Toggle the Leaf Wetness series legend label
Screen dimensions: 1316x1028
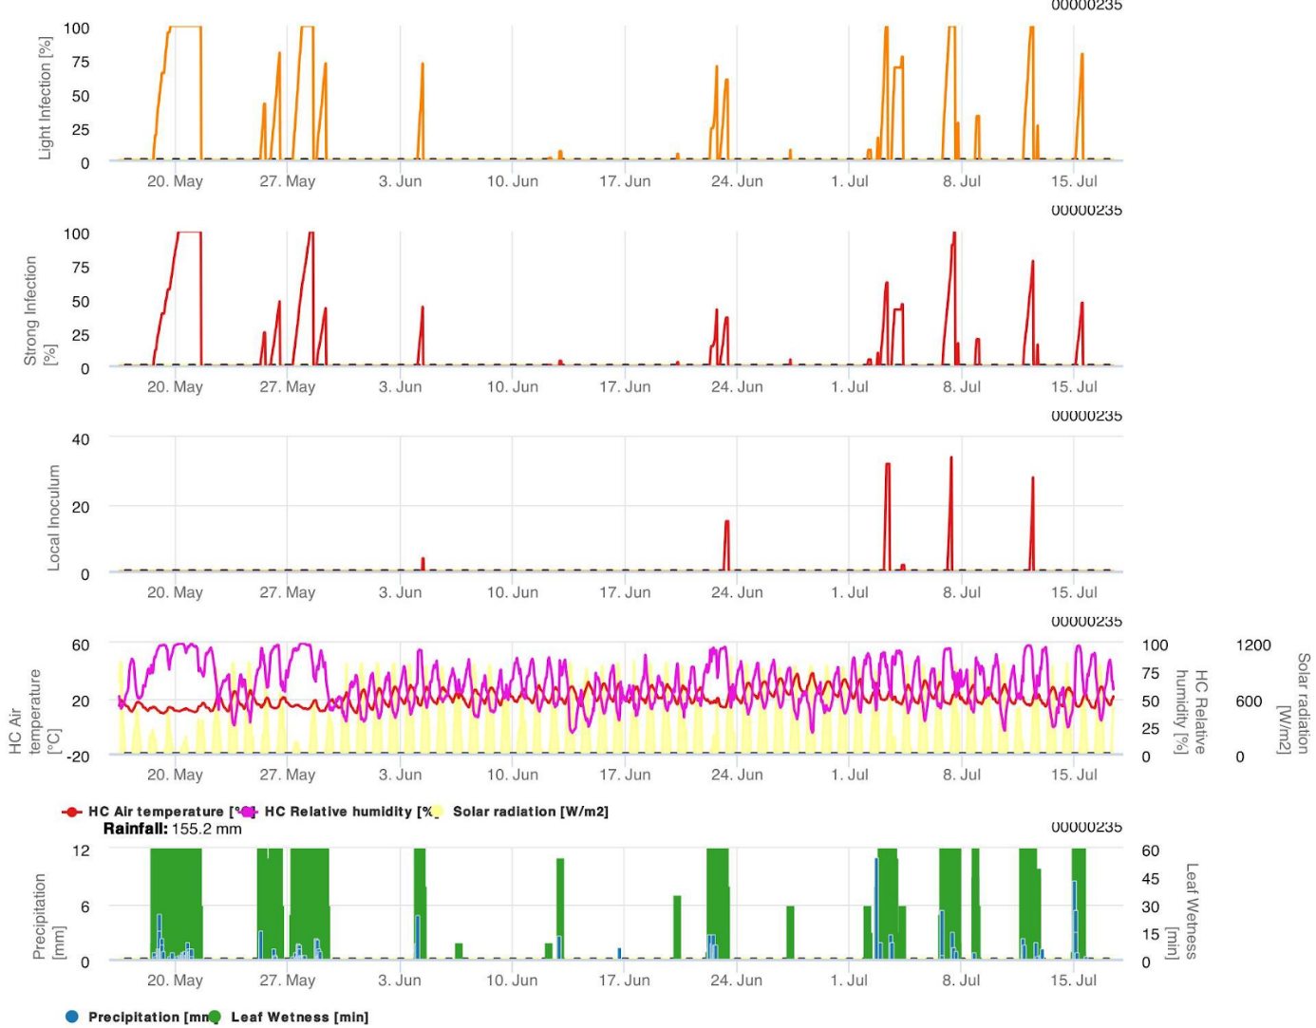(299, 1017)
